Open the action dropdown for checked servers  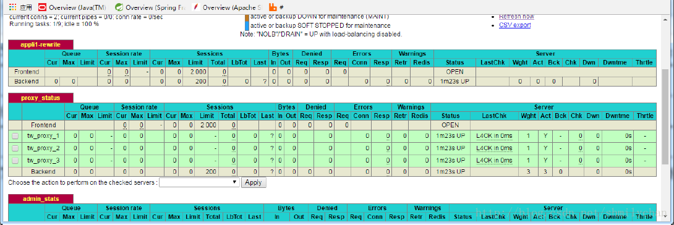pyautogui.click(x=200, y=182)
